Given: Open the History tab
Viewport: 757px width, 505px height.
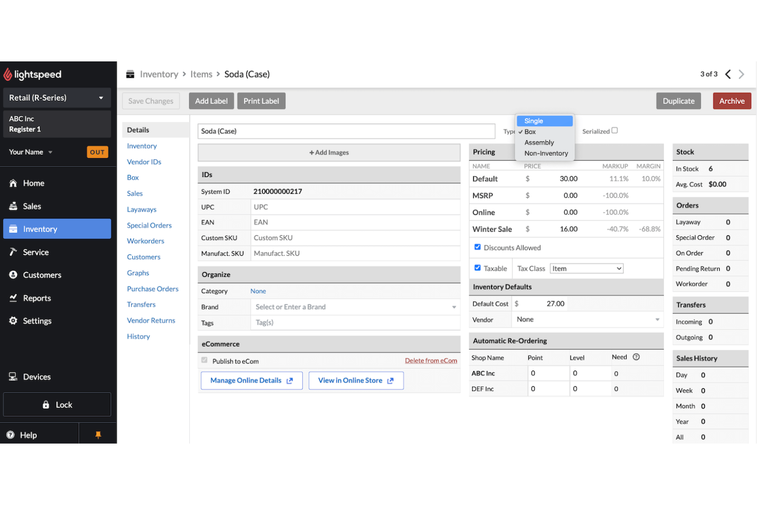Looking at the screenshot, I should [x=139, y=336].
